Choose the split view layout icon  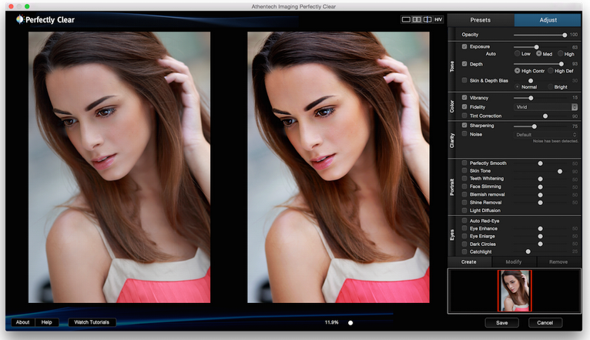(x=427, y=19)
